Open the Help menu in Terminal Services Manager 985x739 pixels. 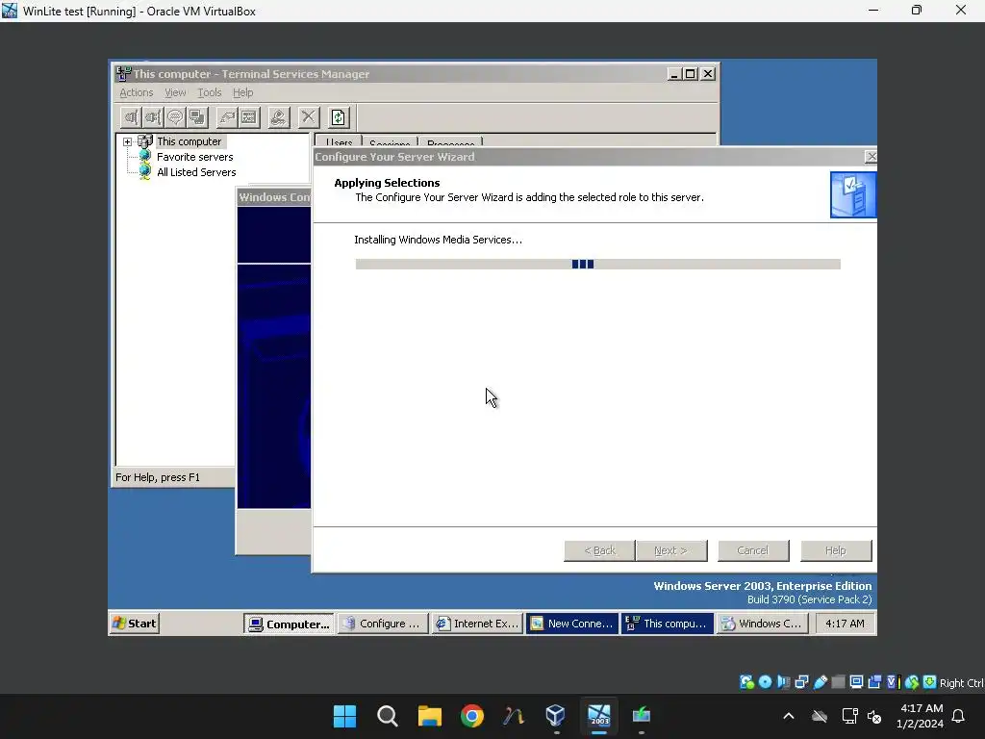(242, 92)
